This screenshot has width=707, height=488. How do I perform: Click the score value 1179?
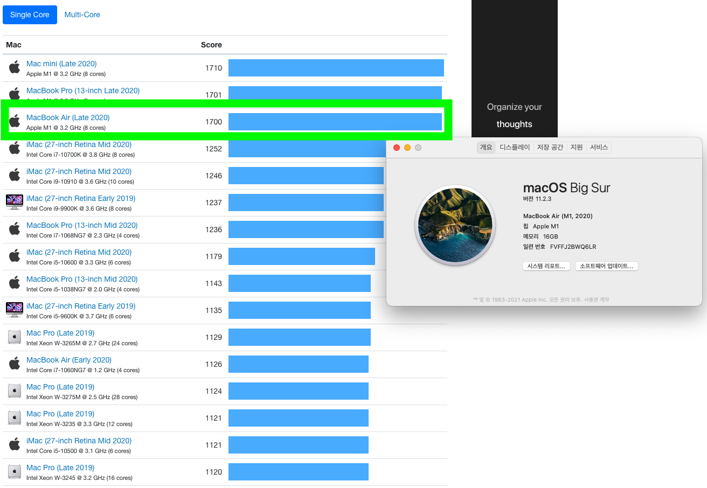click(x=213, y=256)
